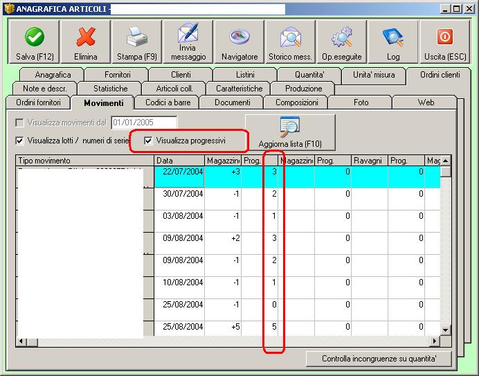This screenshot has height=376, width=479.
Task: Uncheck Visualizza progressivi checkbox
Action: click(148, 141)
